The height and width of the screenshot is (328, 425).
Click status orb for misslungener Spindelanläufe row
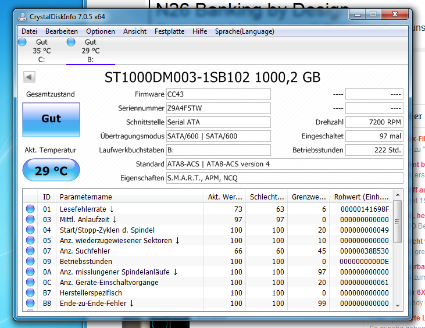click(30, 272)
